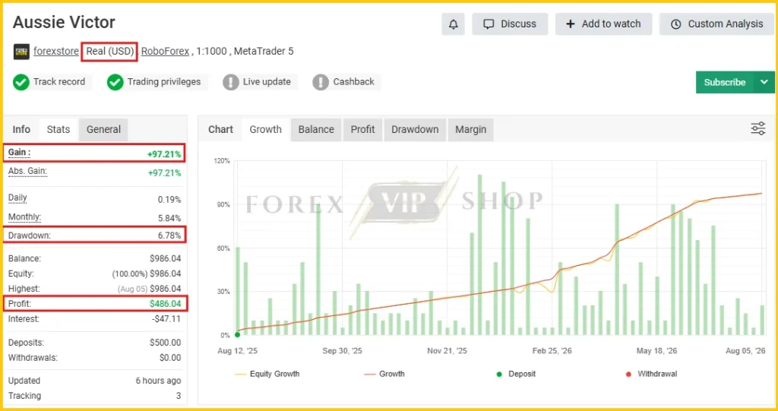Click the Track record status label

59,82
